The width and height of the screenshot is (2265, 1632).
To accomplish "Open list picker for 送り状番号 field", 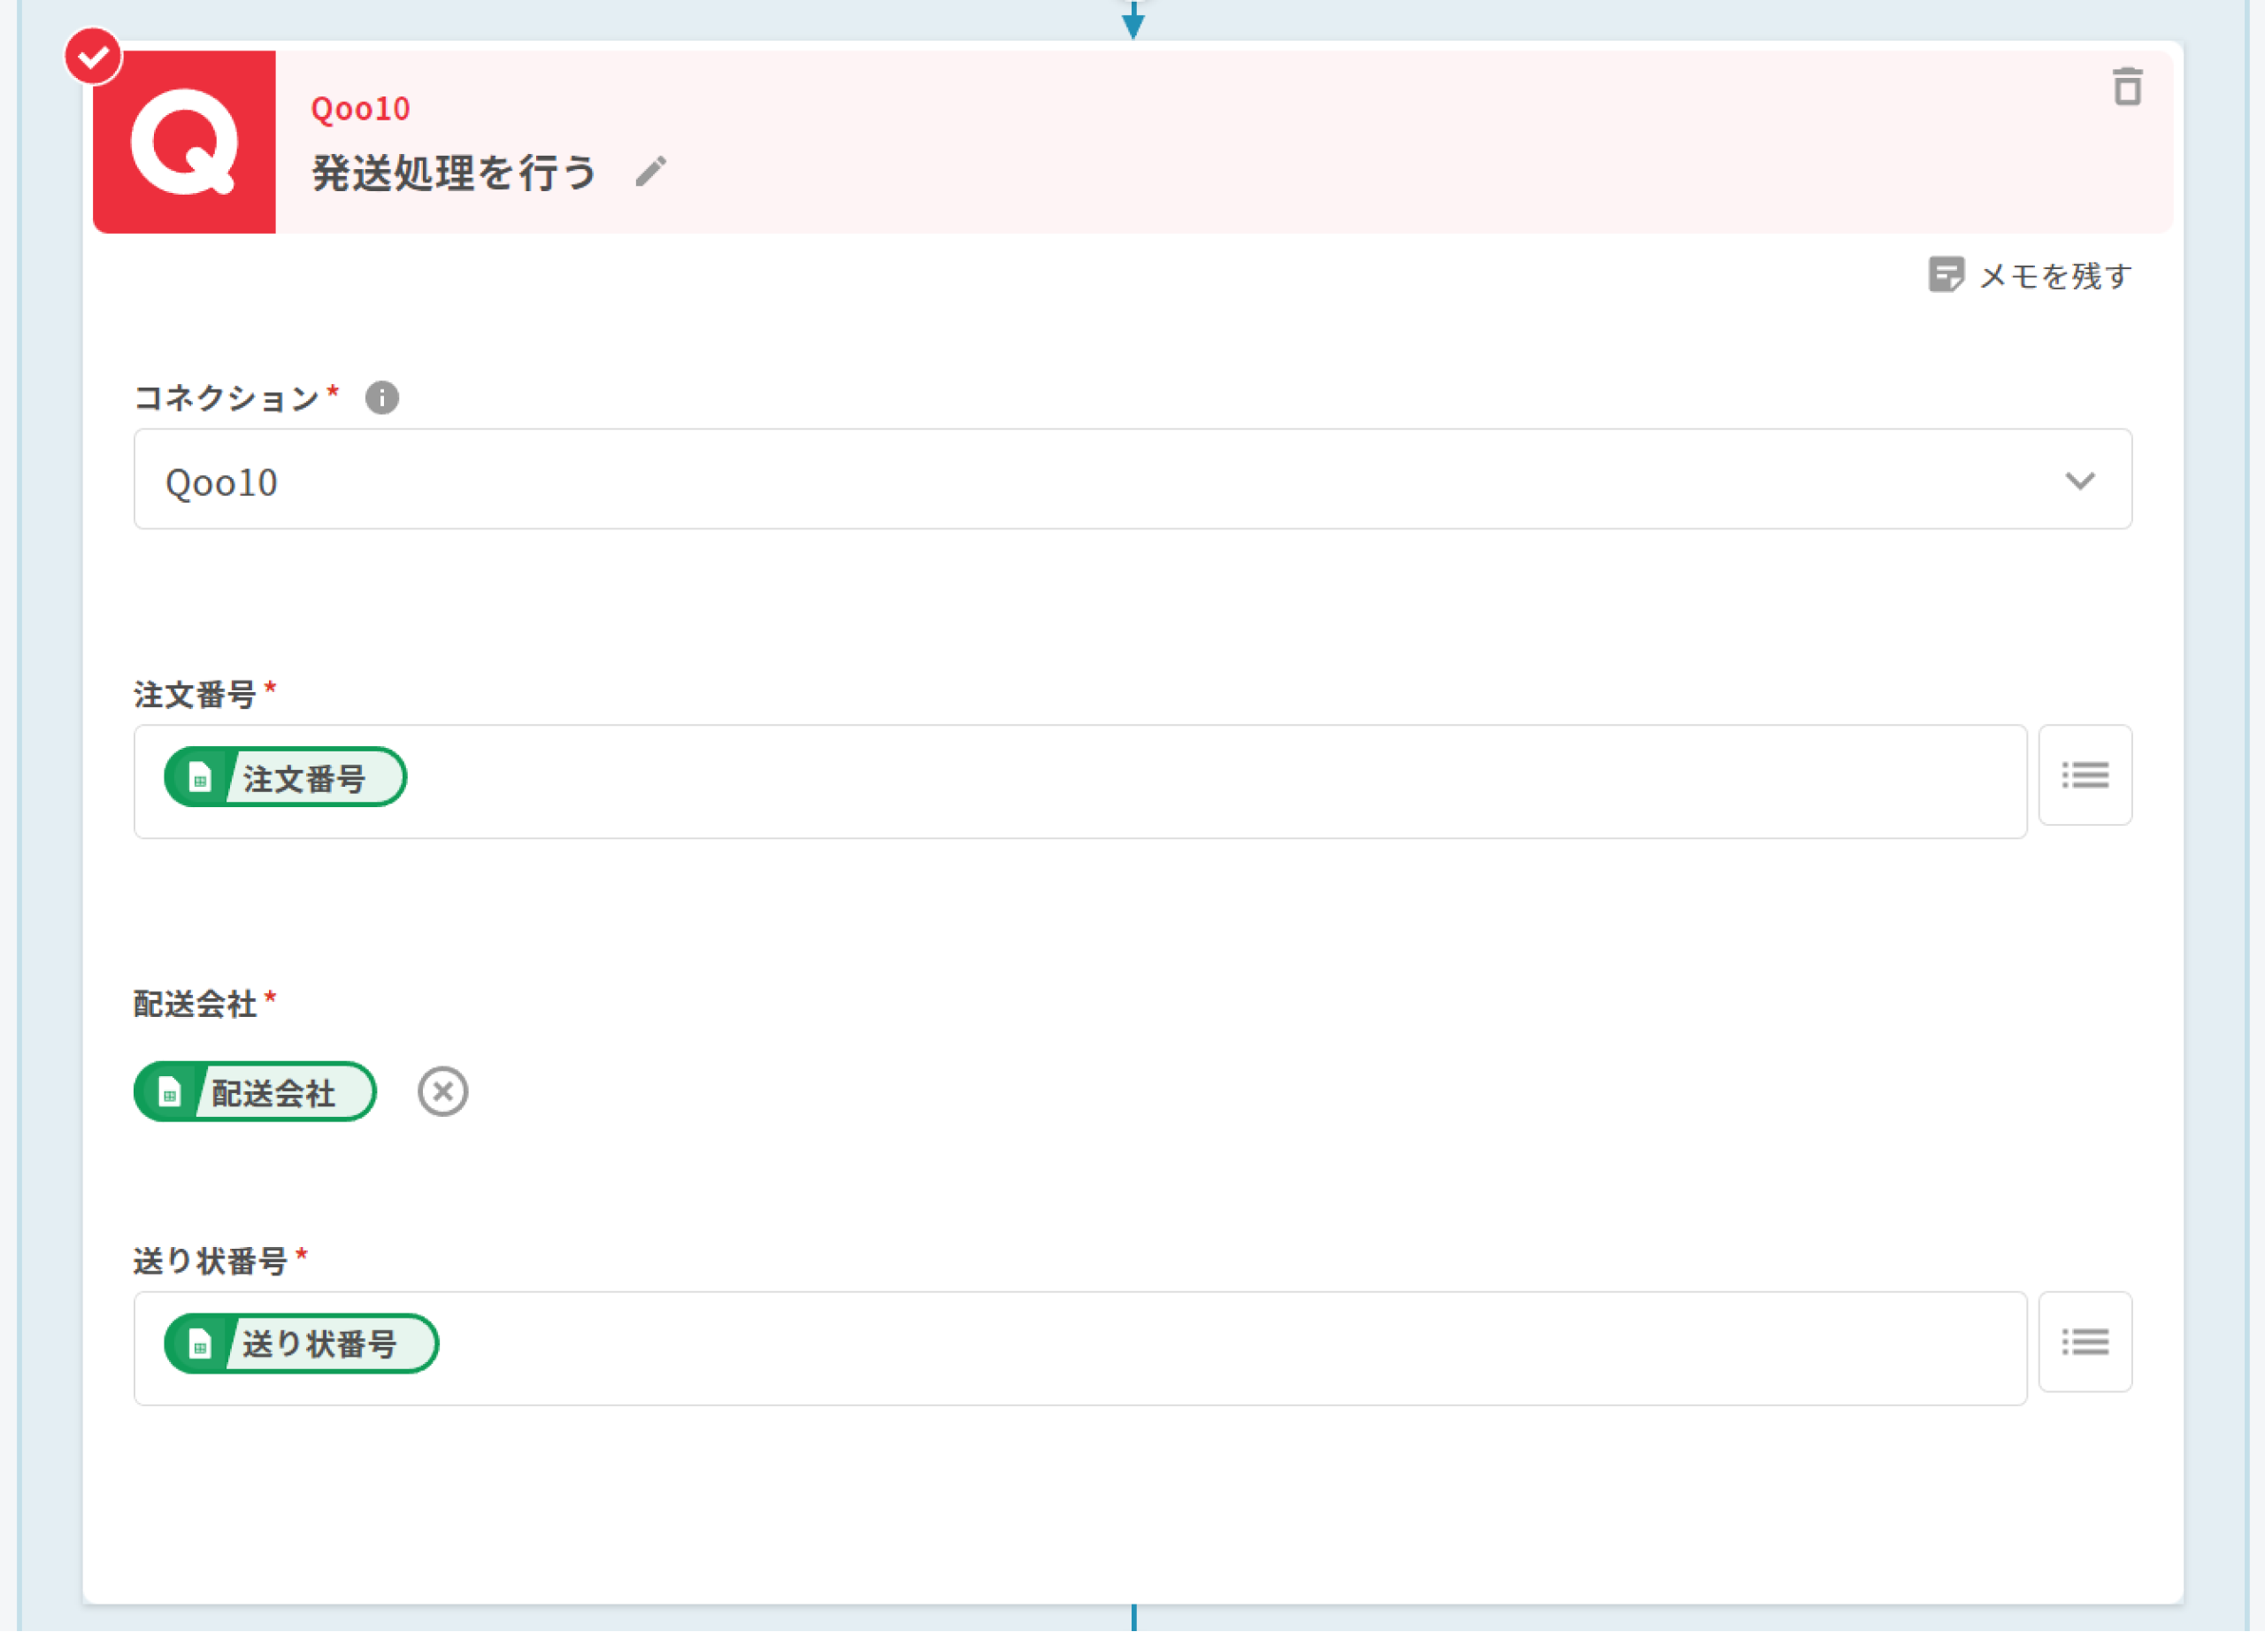I will [2085, 1342].
